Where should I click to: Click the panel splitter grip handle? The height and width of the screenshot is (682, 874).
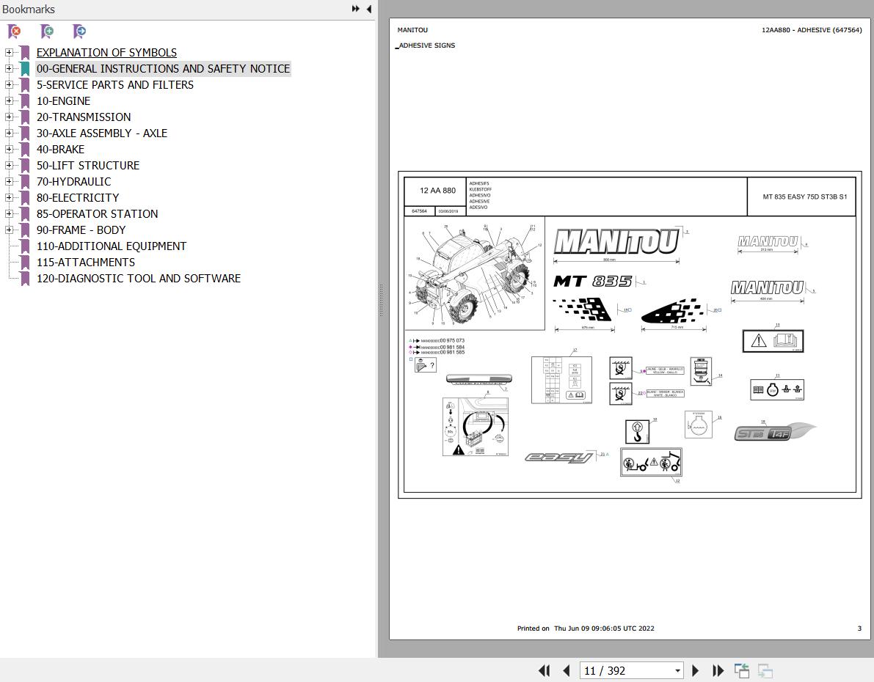tap(382, 299)
